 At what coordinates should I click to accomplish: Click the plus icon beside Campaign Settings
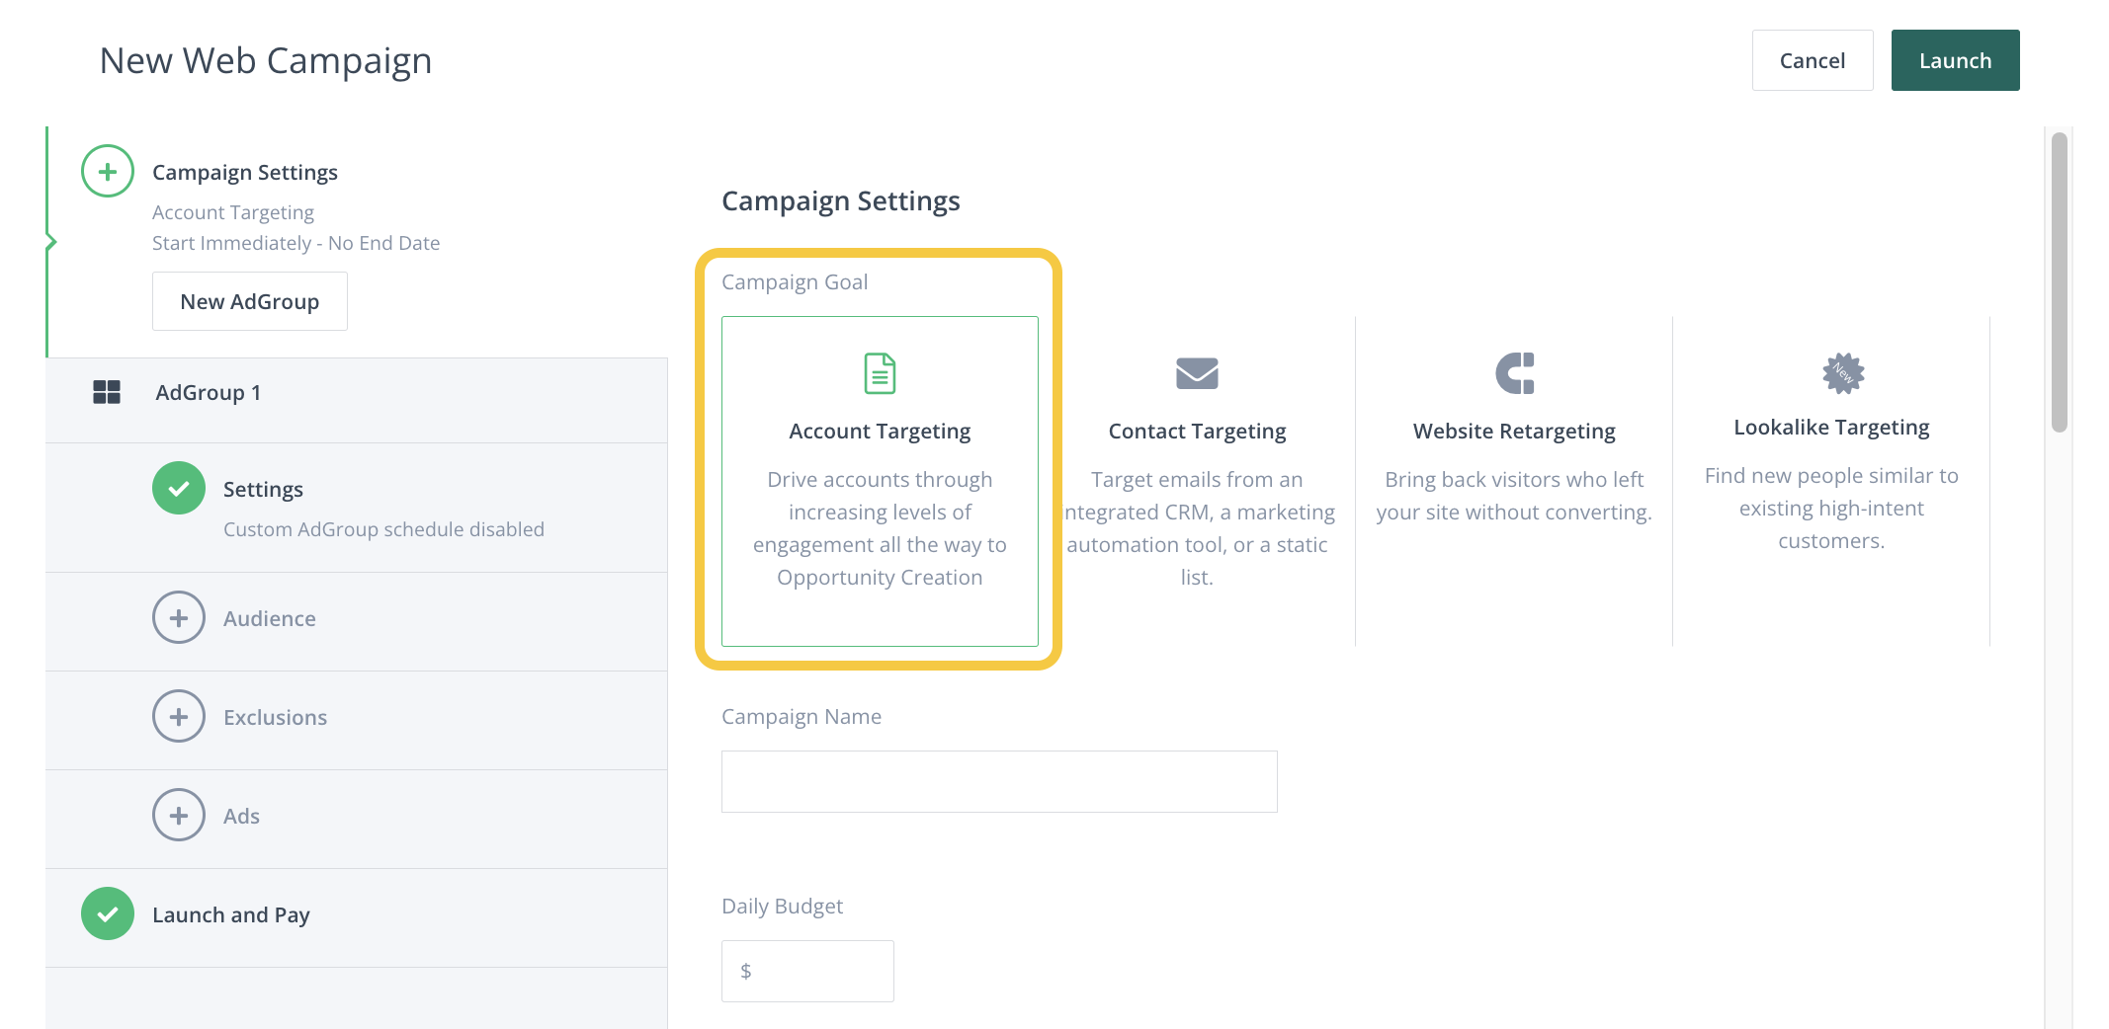tap(106, 171)
